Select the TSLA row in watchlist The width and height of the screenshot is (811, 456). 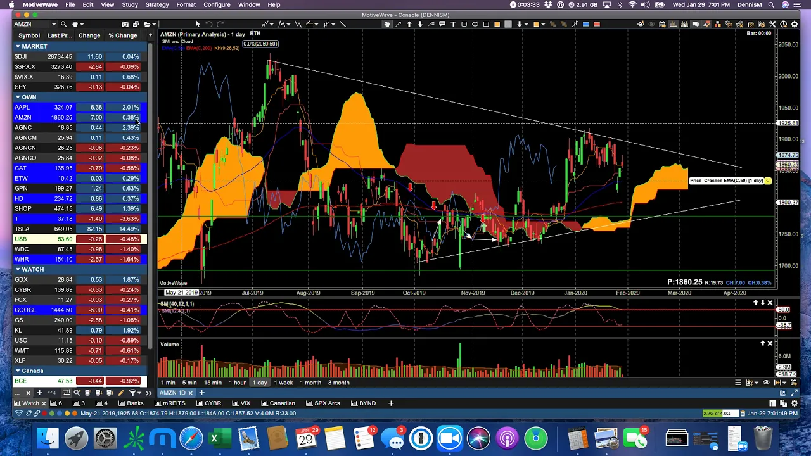[80, 229]
